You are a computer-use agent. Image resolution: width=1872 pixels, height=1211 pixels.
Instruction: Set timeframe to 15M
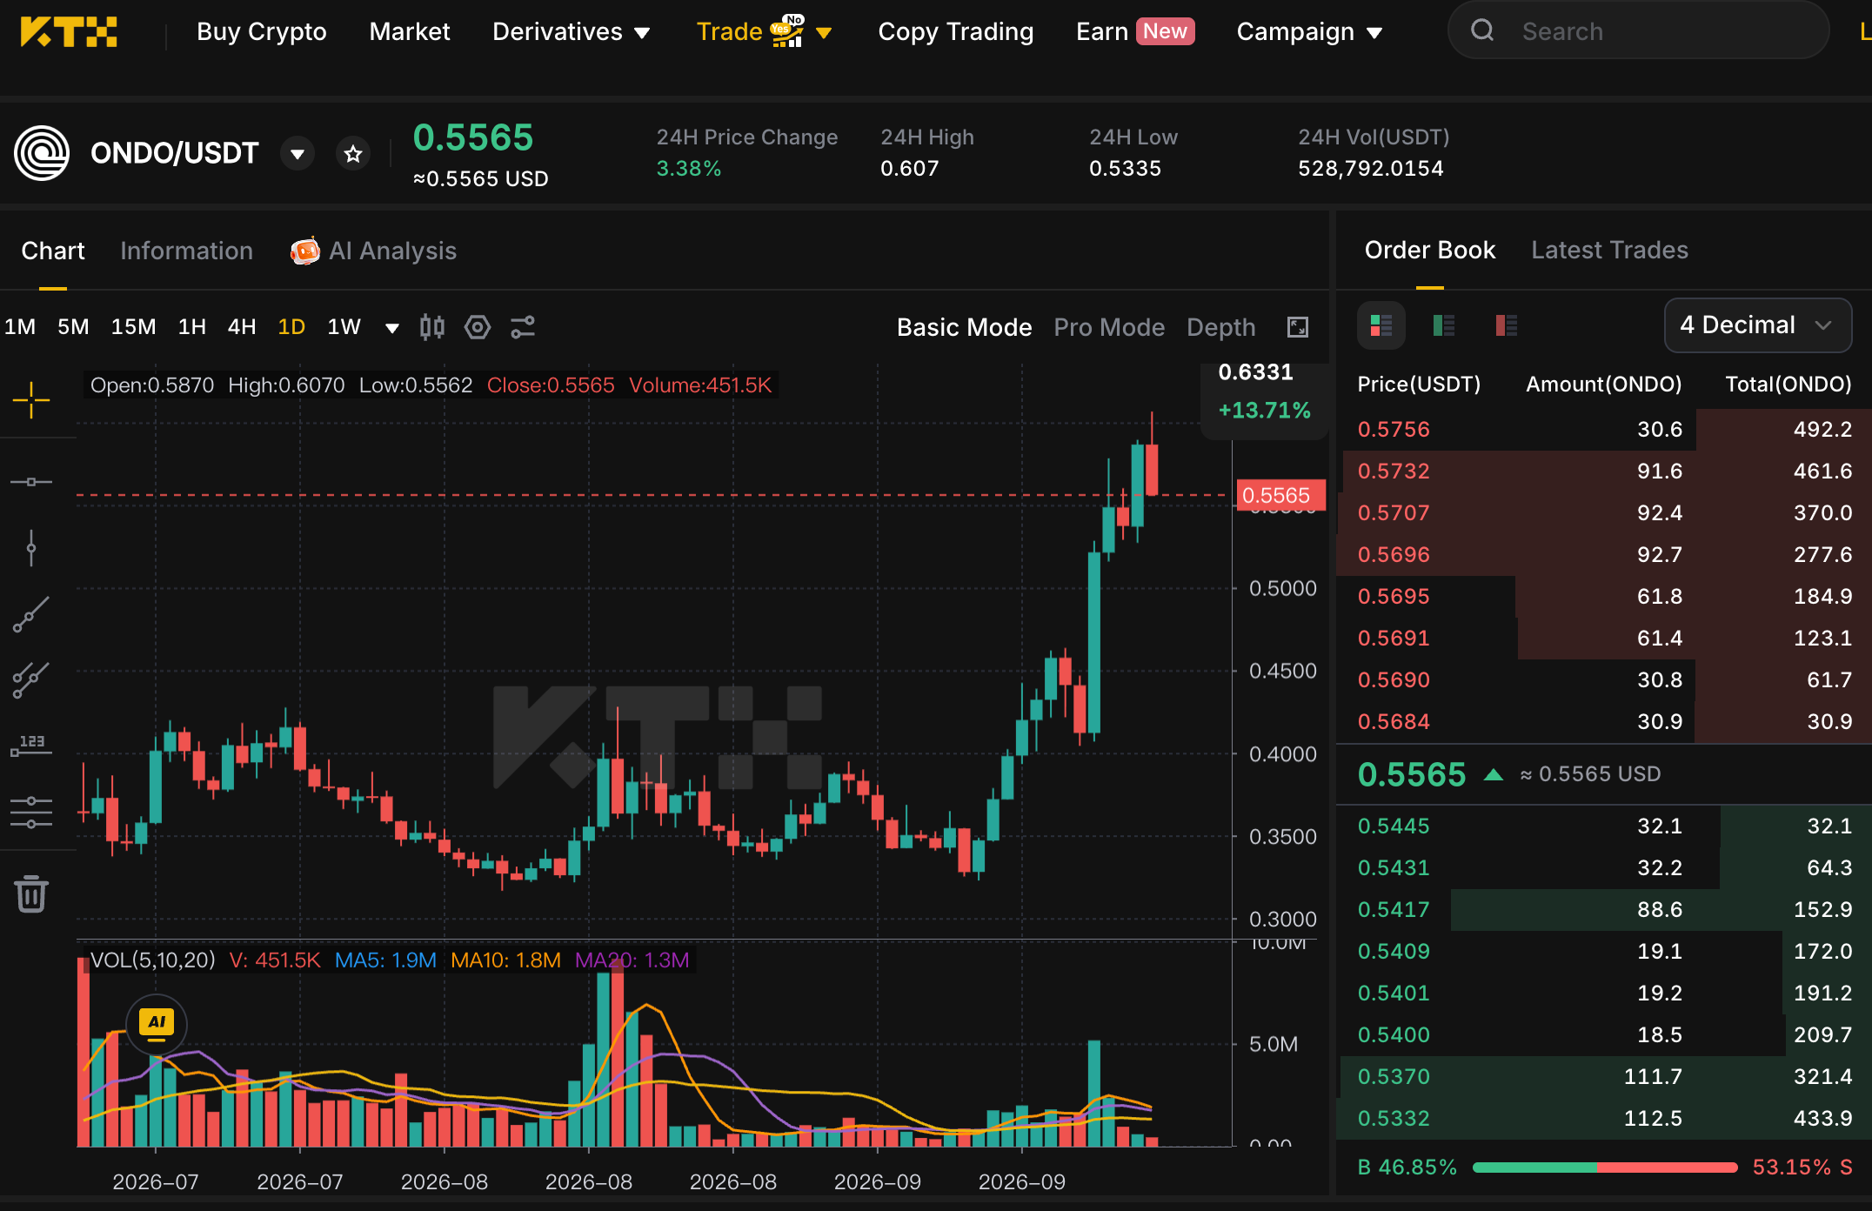point(133,327)
